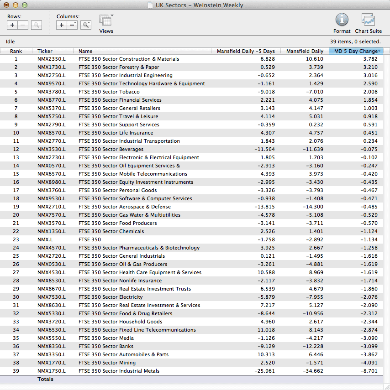Click the Mansfield Daily column header
Screen dimensions: 390x390
[x=304, y=51]
